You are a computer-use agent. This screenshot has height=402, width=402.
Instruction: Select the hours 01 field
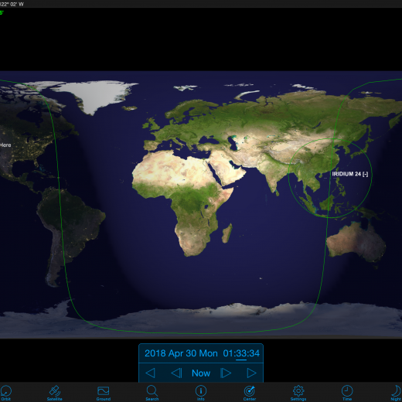pos(228,353)
